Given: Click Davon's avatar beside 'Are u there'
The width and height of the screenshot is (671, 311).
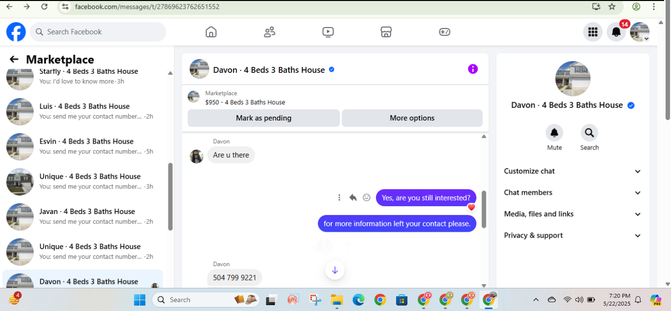Looking at the screenshot, I should (x=197, y=156).
